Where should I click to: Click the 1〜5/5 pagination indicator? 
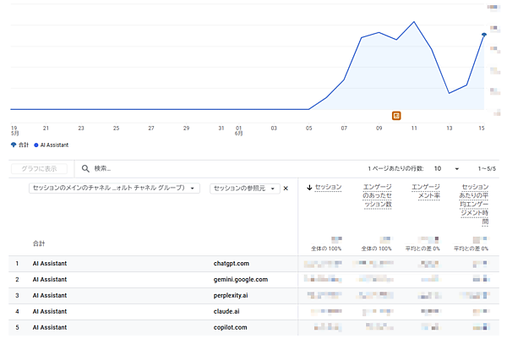(487, 168)
